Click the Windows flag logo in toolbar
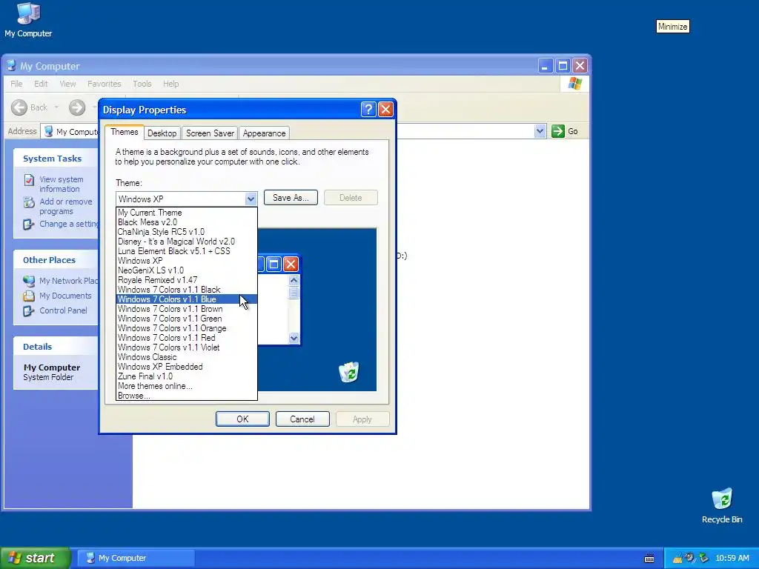 point(574,83)
